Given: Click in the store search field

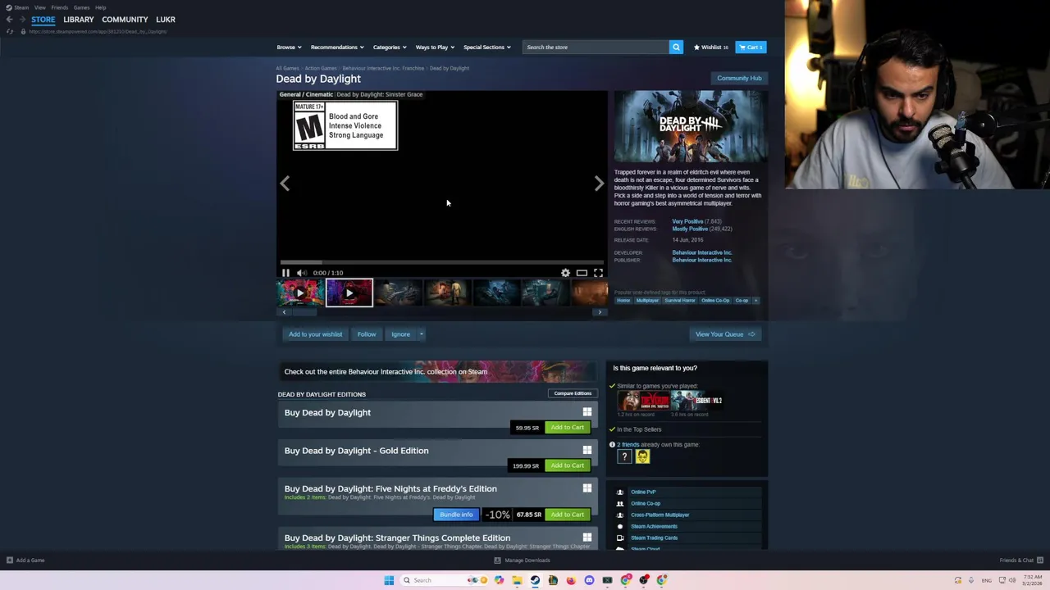Looking at the screenshot, I should click(596, 47).
